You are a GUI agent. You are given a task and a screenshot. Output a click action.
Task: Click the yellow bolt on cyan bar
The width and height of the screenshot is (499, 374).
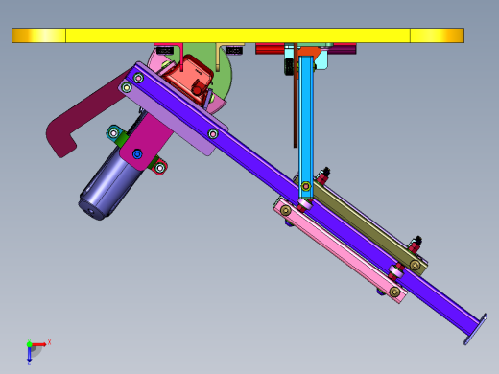306,186
